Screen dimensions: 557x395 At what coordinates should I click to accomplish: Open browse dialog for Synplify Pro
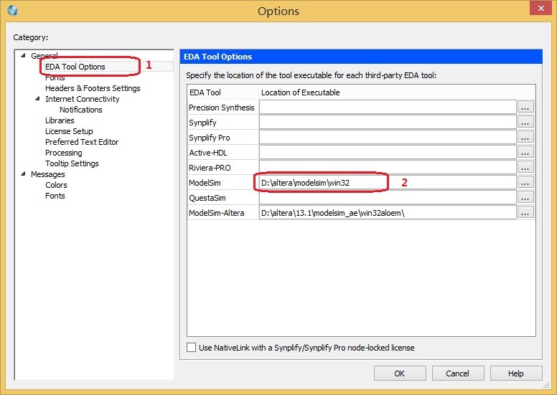[x=525, y=137]
